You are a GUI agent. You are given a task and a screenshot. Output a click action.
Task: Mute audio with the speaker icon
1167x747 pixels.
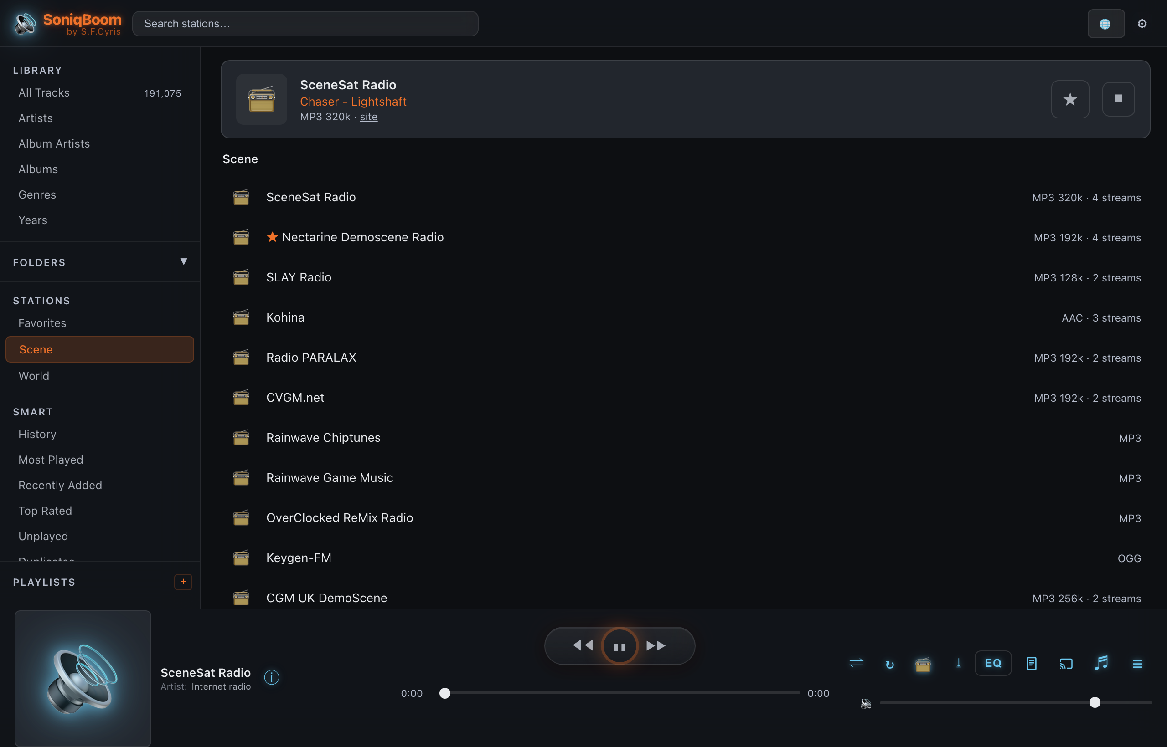(x=866, y=703)
